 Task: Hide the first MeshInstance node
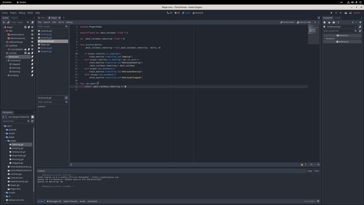tap(32, 35)
